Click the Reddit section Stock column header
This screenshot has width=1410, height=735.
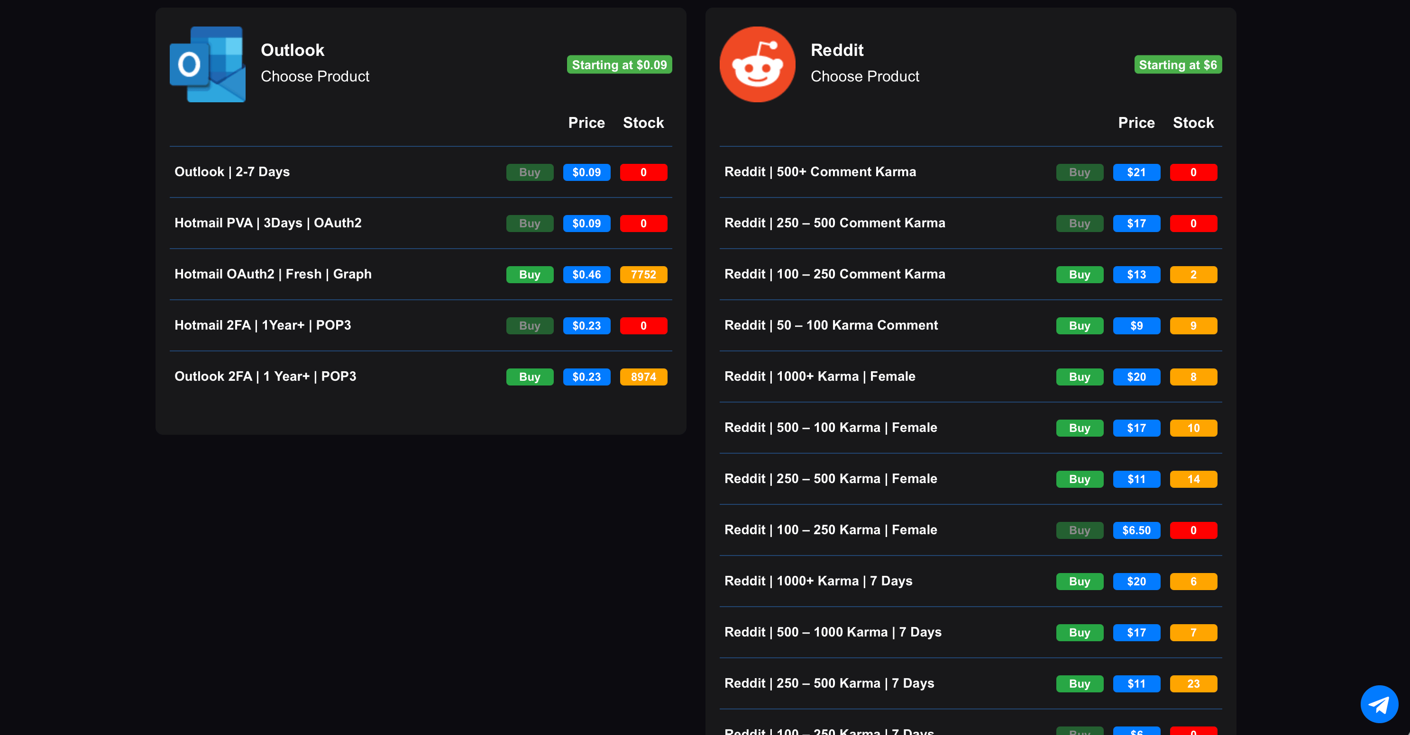[x=1193, y=123]
